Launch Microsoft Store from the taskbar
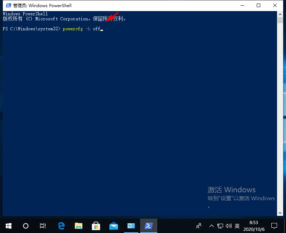This screenshot has height=233, width=286. 96,226
